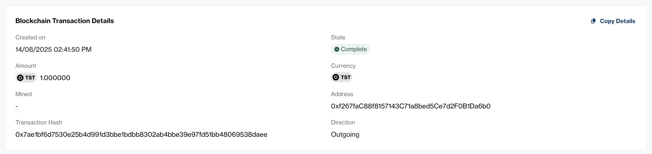Select the transaction hash value
The image size is (652, 154).
coord(141,135)
